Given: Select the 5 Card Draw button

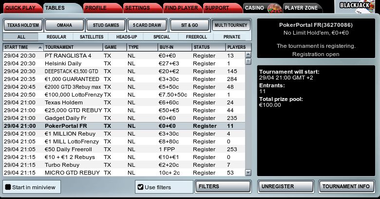Looking at the screenshot, I should click(147, 25).
